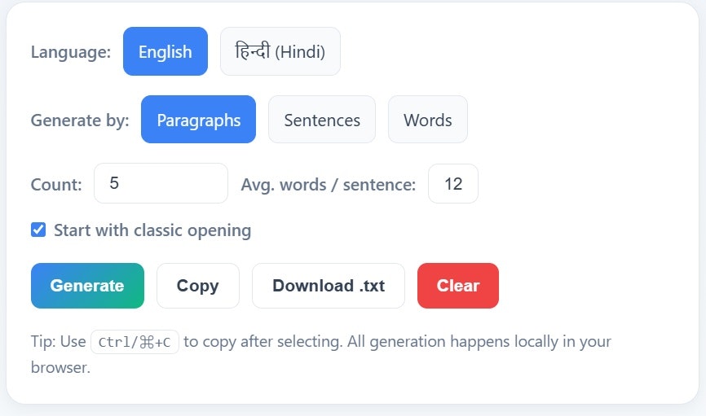Generate by Paragraphs
This screenshot has height=416, width=706.
tap(199, 119)
